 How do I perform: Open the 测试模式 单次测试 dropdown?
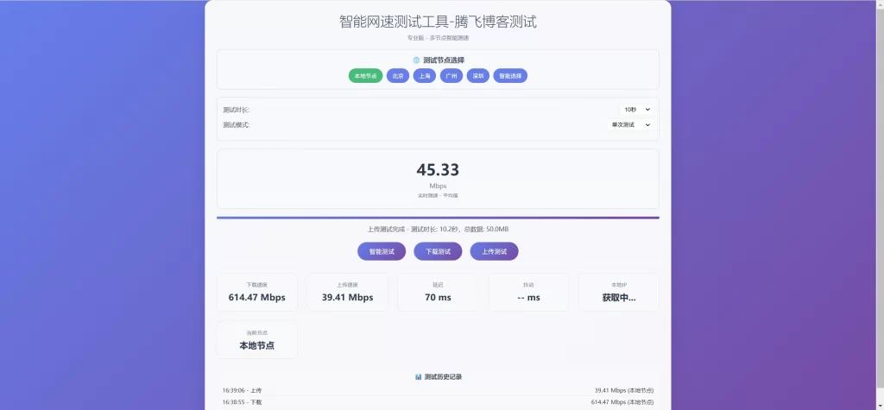click(629, 124)
